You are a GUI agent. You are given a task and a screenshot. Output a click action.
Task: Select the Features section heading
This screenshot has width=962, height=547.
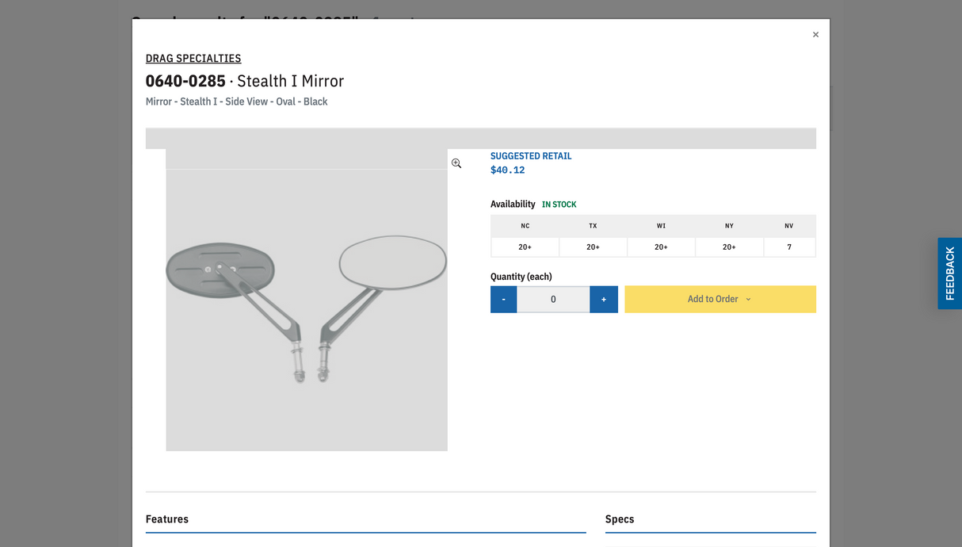(167, 519)
